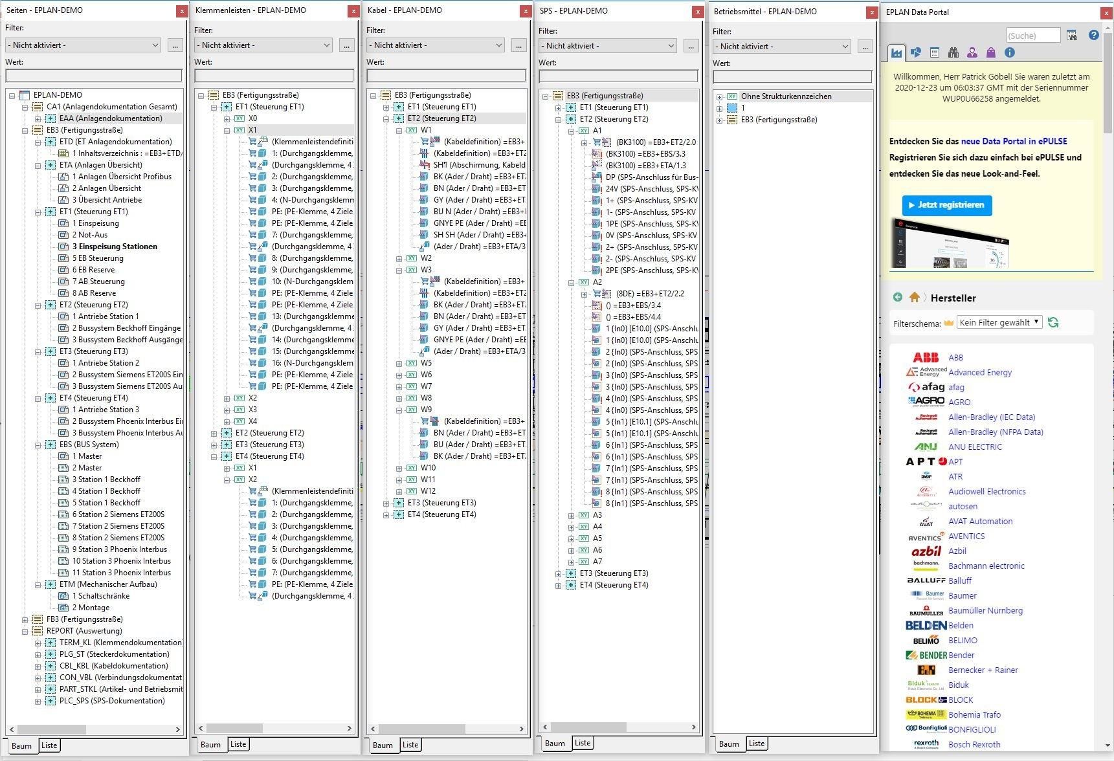Switch to the Liste tab in Seiten panel
The image size is (1114, 761).
tap(49, 745)
